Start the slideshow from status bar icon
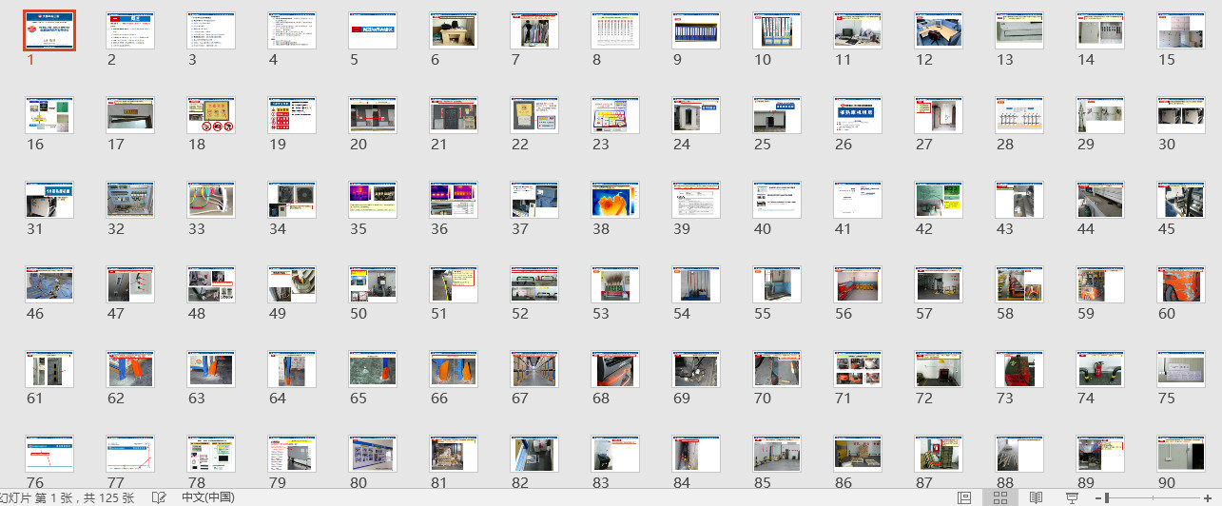The width and height of the screenshot is (1222, 506). coord(1073,497)
